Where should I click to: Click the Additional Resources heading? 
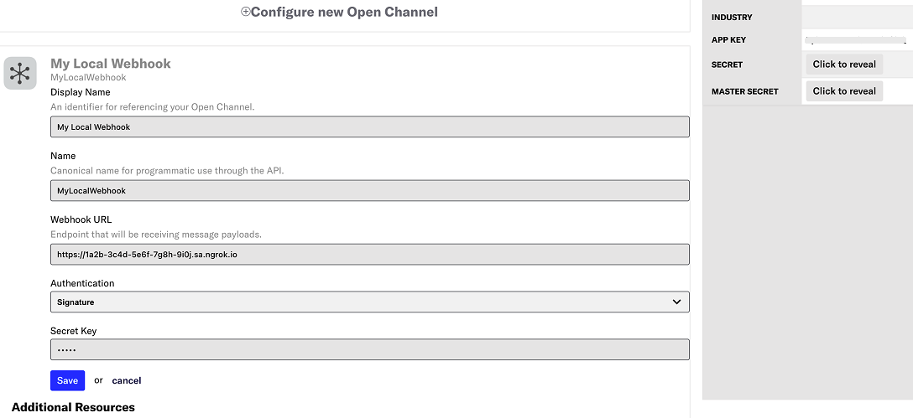(73, 407)
